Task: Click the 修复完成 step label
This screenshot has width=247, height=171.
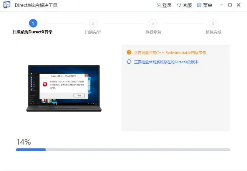Action: pyautogui.click(x=213, y=32)
